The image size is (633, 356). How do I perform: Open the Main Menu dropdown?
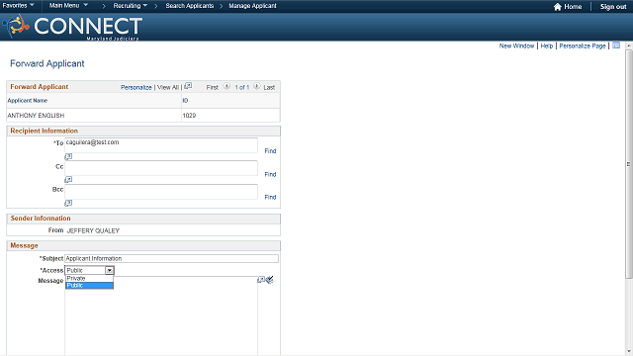coord(68,6)
